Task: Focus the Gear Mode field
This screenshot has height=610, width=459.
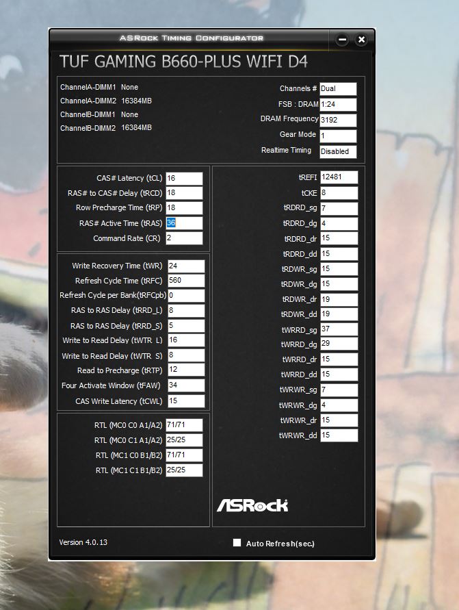Action: coord(338,136)
